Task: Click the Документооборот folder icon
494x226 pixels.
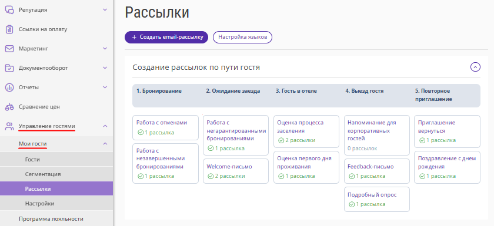Action: [x=9, y=68]
